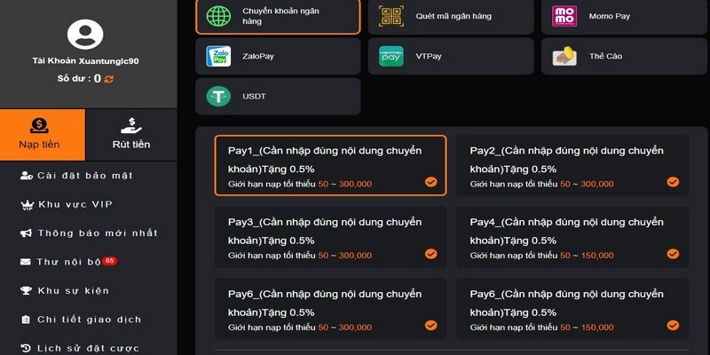Image resolution: width=710 pixels, height=355 pixels.
Task: View Thông báo mới nhất announcements
Action: (x=97, y=233)
